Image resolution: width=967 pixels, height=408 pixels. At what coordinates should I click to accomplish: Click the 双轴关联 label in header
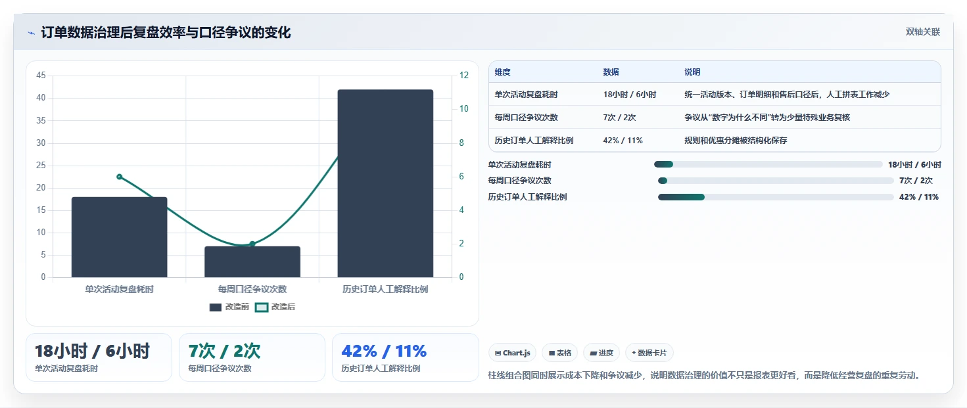923,32
